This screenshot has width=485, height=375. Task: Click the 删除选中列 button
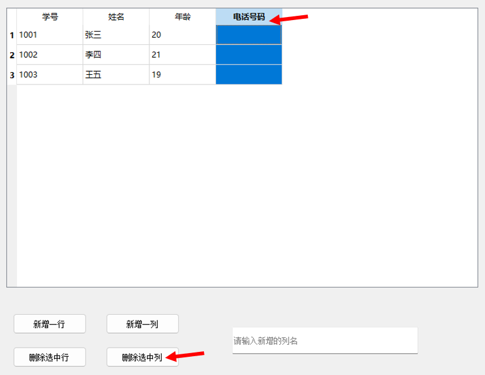pos(143,357)
